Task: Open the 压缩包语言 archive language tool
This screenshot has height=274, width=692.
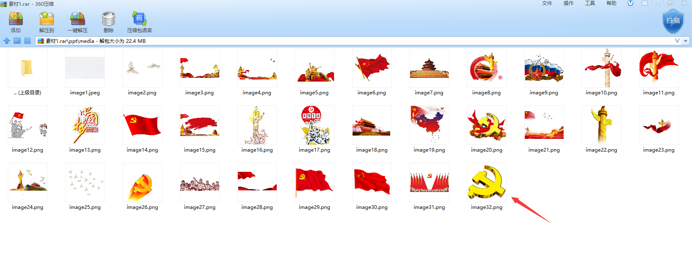Action: pyautogui.click(x=140, y=19)
